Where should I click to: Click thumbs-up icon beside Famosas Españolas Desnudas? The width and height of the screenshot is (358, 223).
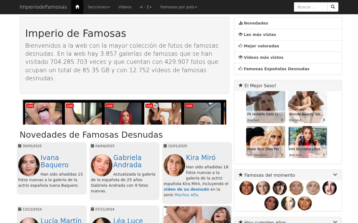[x=241, y=69]
